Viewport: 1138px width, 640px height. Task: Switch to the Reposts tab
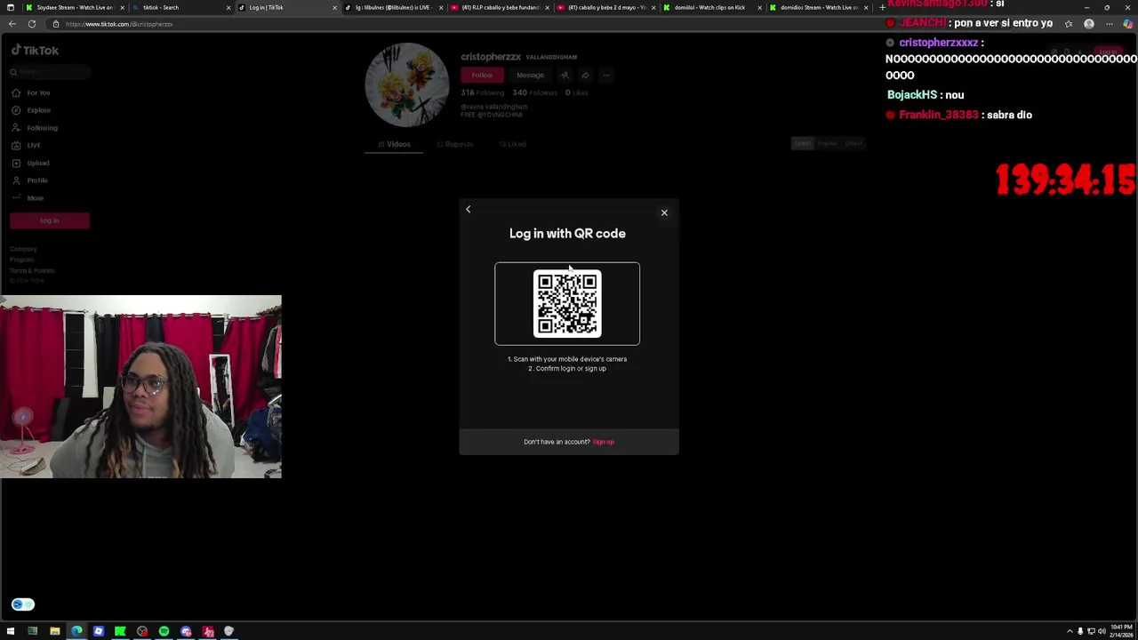click(x=454, y=144)
